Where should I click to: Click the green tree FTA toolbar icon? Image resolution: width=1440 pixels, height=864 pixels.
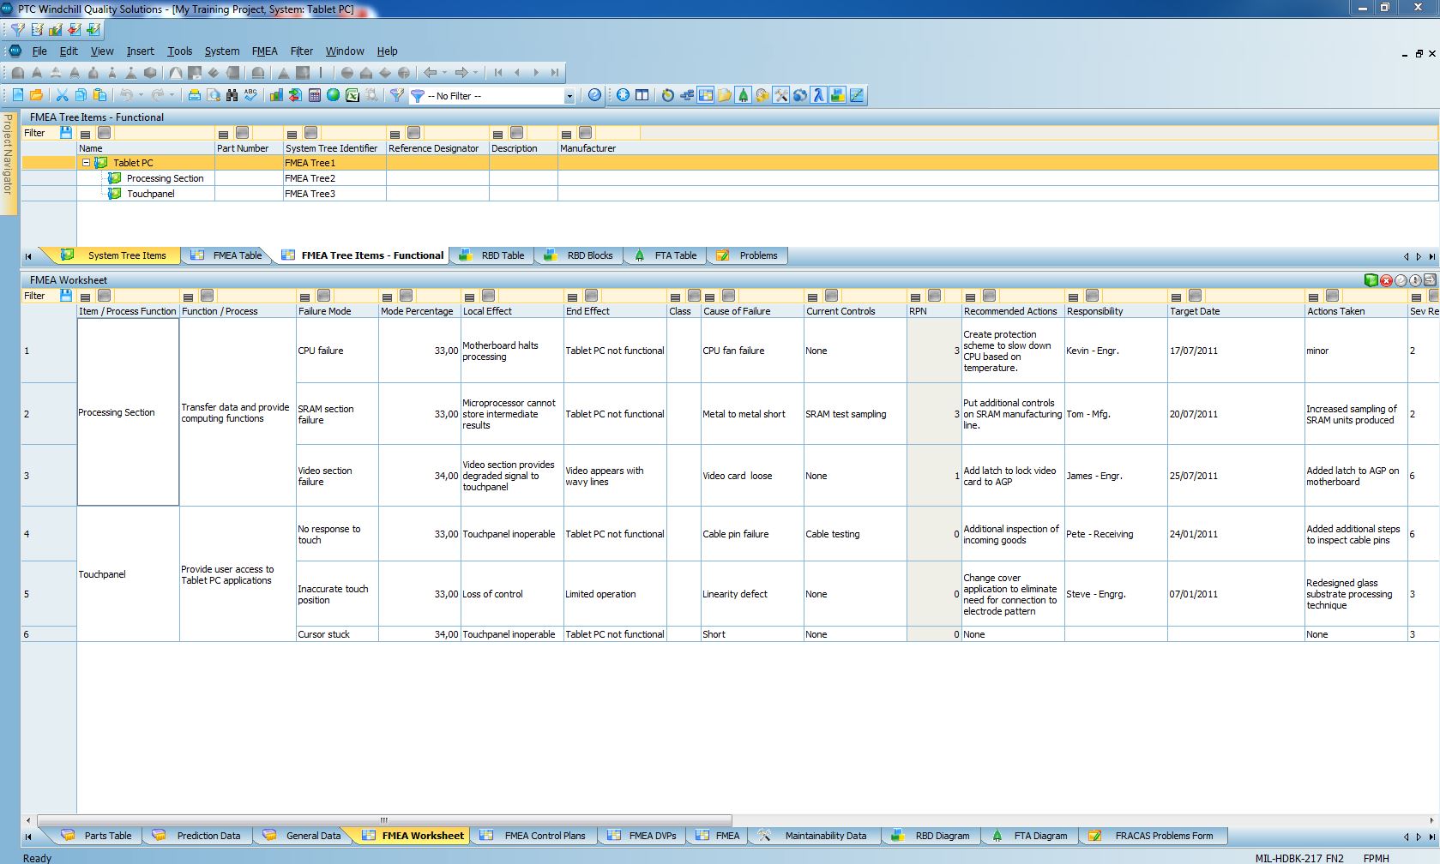pyautogui.click(x=743, y=95)
